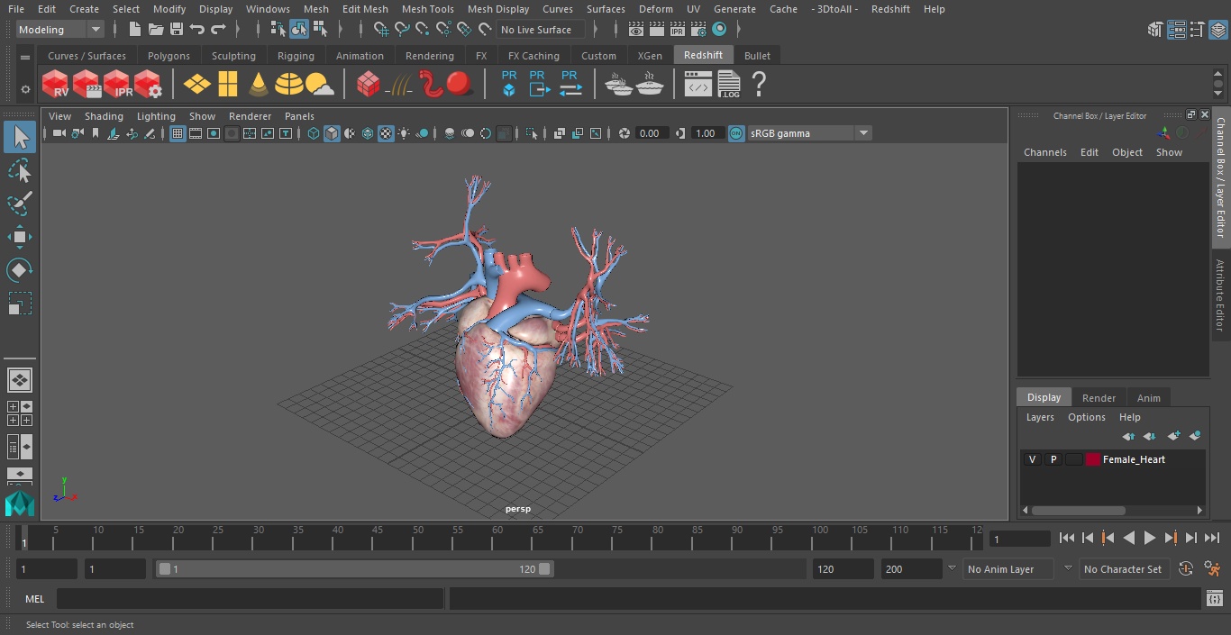1231x635 pixels.
Task: Click the Female_Heart layer color swatch
Action: 1092,459
